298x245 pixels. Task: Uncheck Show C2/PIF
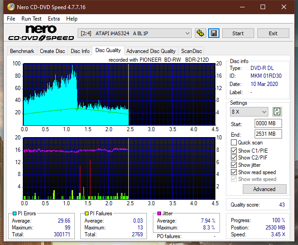click(234, 158)
